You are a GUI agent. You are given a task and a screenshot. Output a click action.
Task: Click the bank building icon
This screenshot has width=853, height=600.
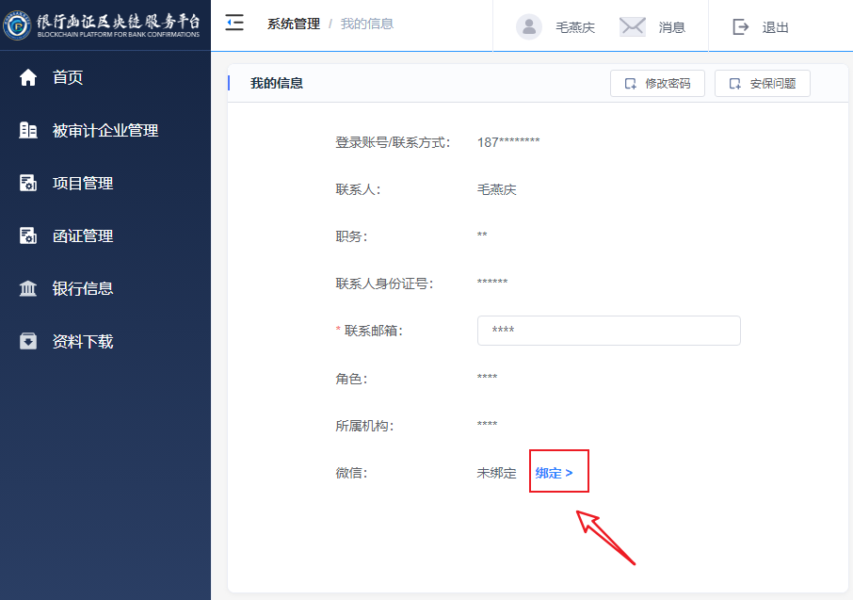click(28, 289)
